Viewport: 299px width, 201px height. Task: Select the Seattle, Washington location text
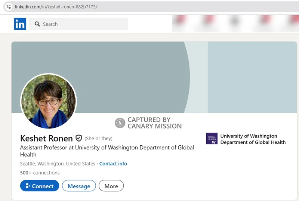pyautogui.click(x=58, y=164)
